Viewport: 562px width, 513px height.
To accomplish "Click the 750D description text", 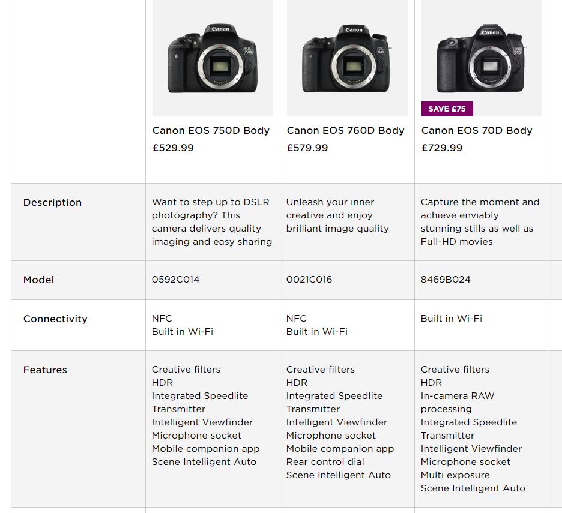I will (x=212, y=222).
